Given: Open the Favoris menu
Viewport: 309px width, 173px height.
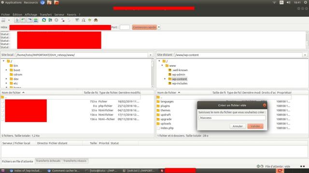Looking at the screenshot, I should [x=71, y=14].
